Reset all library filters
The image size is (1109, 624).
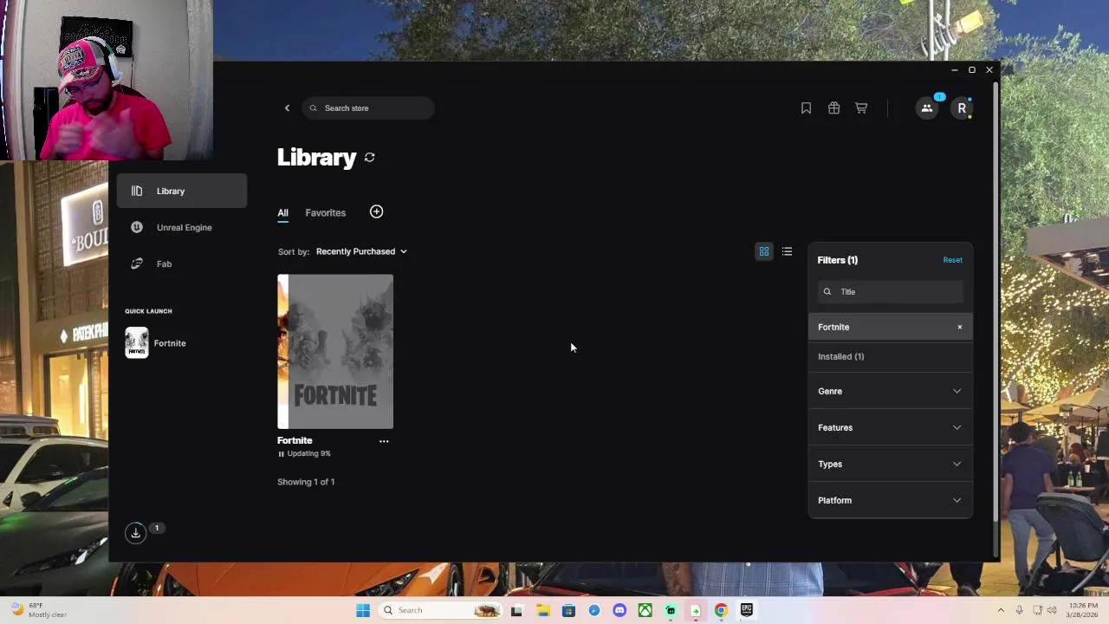pyautogui.click(x=952, y=260)
